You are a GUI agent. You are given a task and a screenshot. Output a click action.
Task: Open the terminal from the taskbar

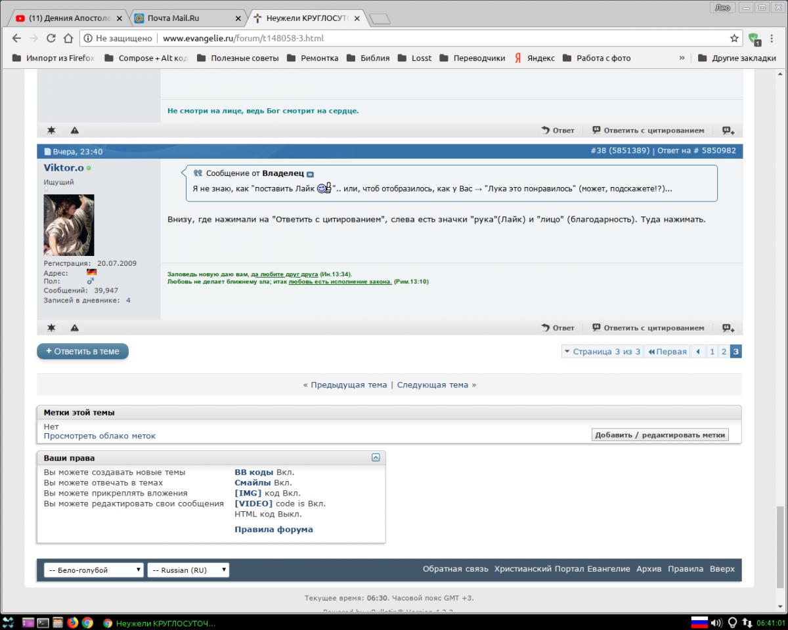[x=43, y=623]
